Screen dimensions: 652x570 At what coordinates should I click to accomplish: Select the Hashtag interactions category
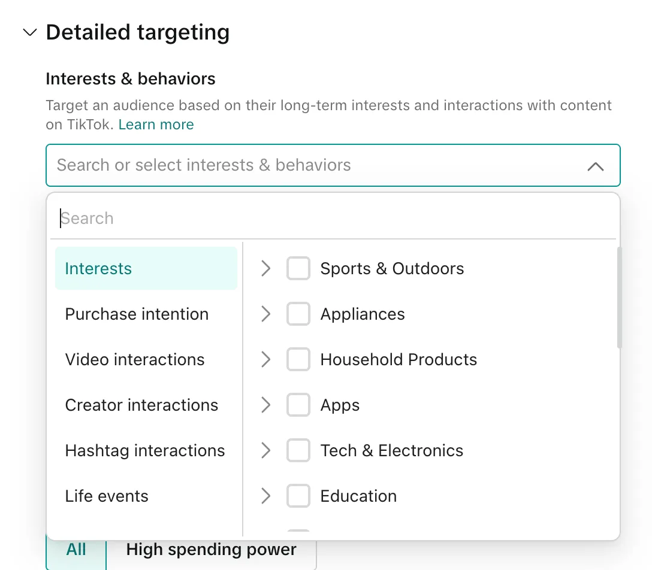tap(146, 450)
